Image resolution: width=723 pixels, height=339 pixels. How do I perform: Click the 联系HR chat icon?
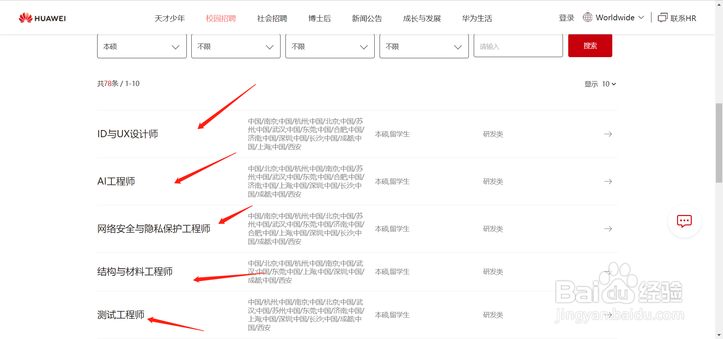tap(663, 18)
